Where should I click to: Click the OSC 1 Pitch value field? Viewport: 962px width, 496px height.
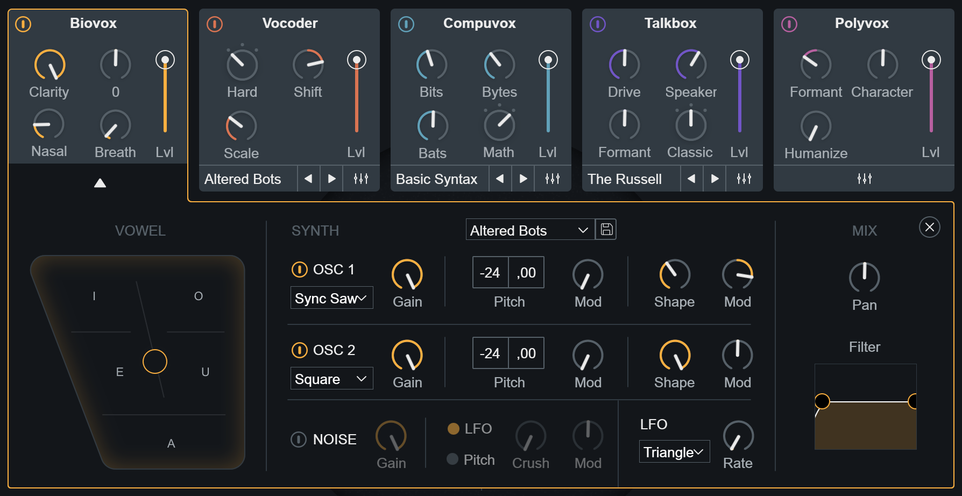[x=490, y=272]
